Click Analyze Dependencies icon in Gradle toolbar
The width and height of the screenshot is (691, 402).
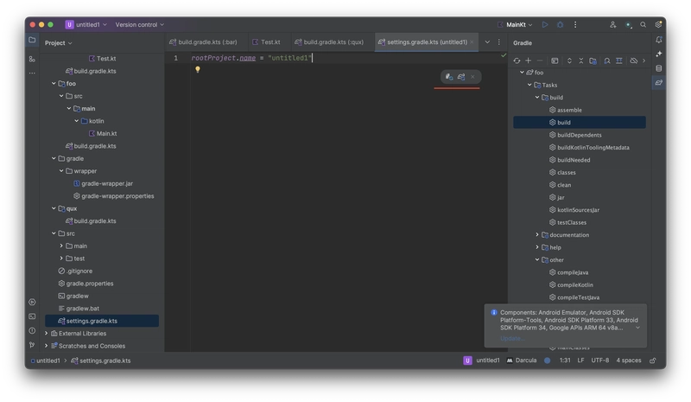click(x=607, y=61)
